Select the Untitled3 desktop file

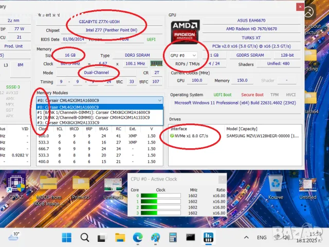coord(113,188)
